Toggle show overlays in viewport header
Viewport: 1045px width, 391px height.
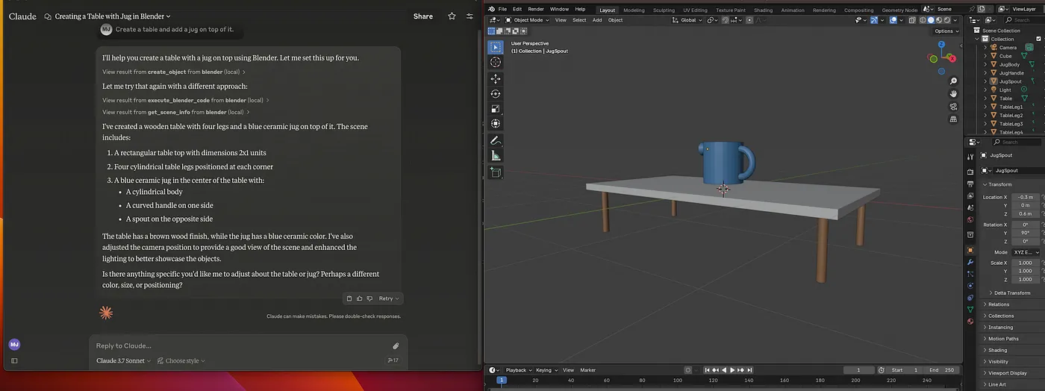pos(893,20)
